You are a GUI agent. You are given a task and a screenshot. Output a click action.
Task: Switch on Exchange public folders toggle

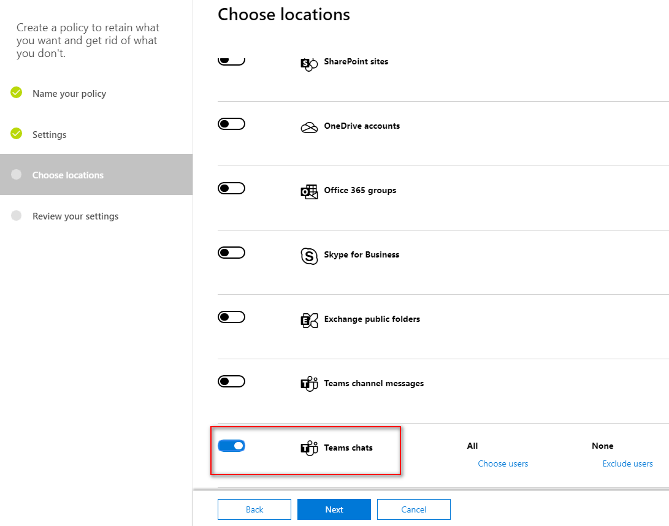coord(231,317)
